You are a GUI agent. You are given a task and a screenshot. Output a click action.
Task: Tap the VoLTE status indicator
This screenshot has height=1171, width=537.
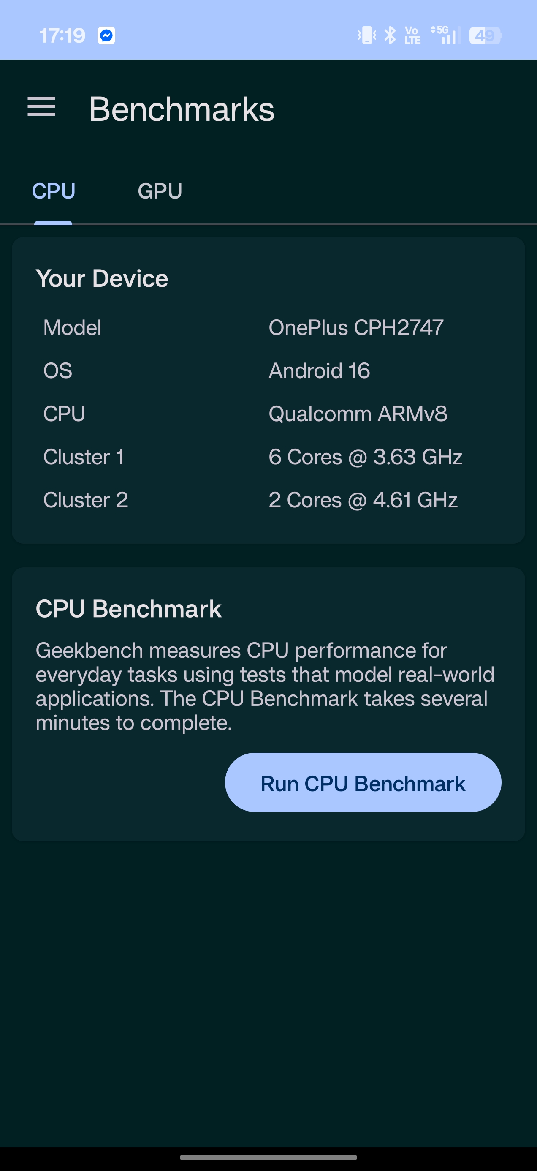tap(412, 35)
